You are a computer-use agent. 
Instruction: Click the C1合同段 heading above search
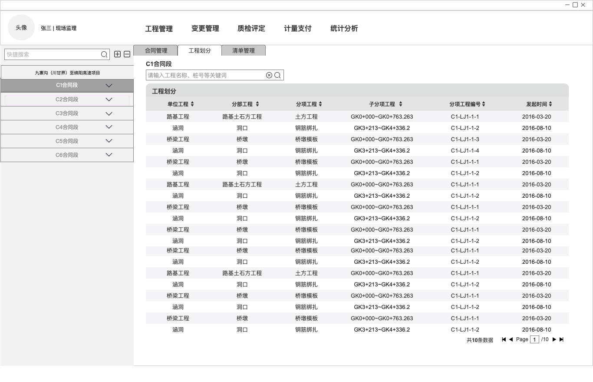pyautogui.click(x=159, y=64)
